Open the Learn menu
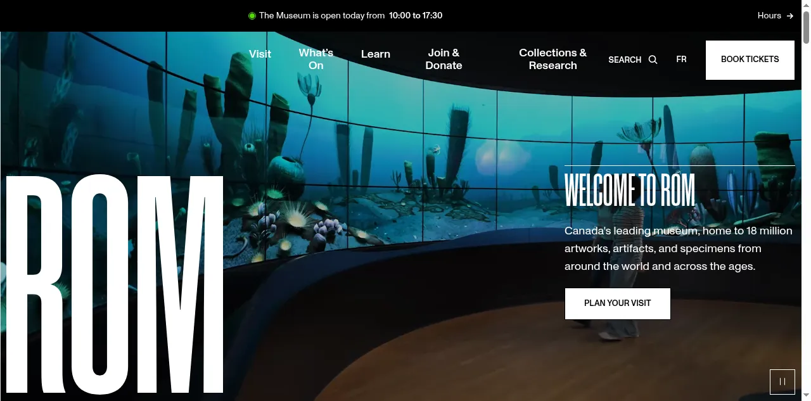This screenshot has height=401, width=811. click(376, 54)
